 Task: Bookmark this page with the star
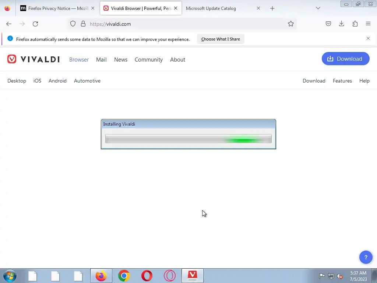coord(291,24)
